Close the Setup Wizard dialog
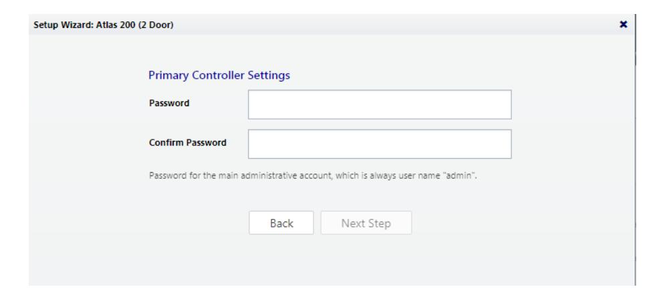 623,25
